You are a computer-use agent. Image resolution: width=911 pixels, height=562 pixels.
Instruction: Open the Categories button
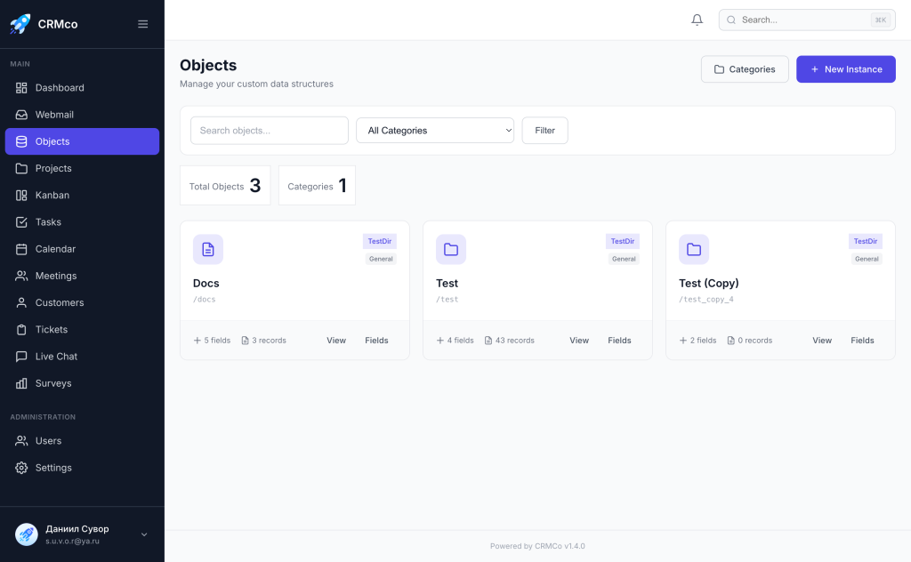click(745, 69)
